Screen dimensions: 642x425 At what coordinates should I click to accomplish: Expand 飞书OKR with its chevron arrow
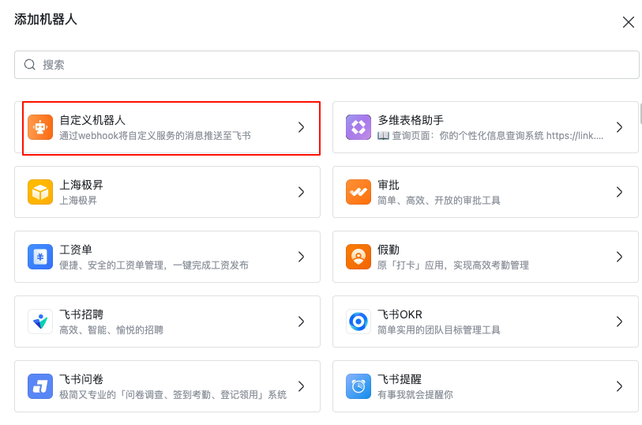pos(619,322)
